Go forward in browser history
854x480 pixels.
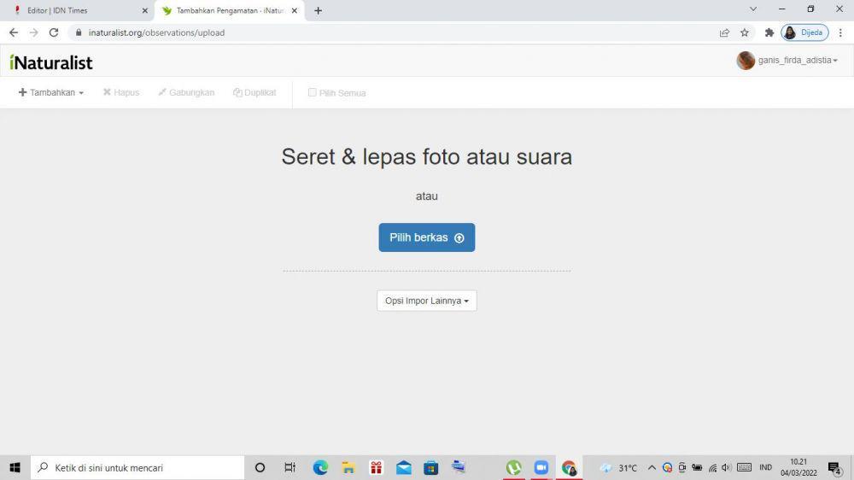(34, 32)
